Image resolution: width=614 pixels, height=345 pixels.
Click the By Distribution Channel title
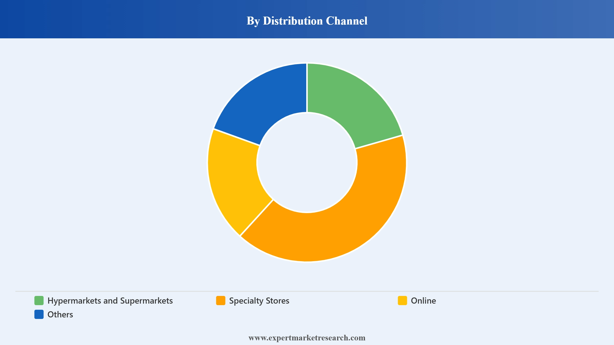click(307, 21)
